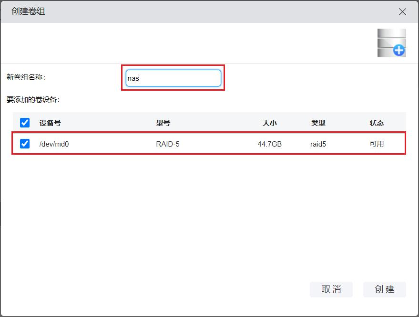419x317 pixels.
Task: Sort by the 大小 column header
Action: pos(269,123)
